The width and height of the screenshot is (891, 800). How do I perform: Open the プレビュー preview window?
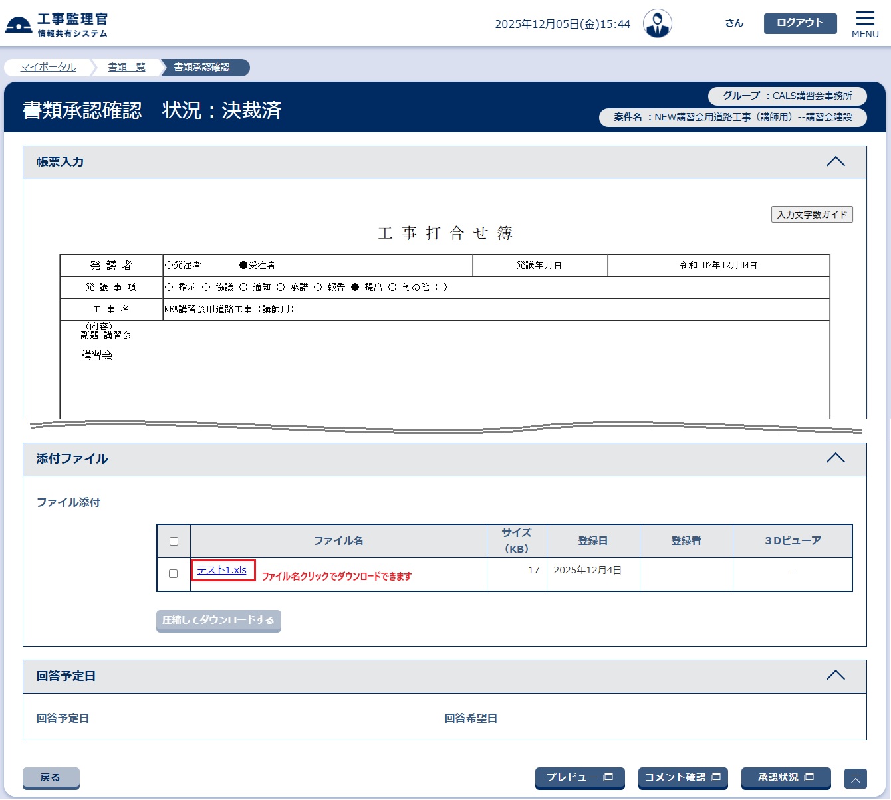coord(579,777)
